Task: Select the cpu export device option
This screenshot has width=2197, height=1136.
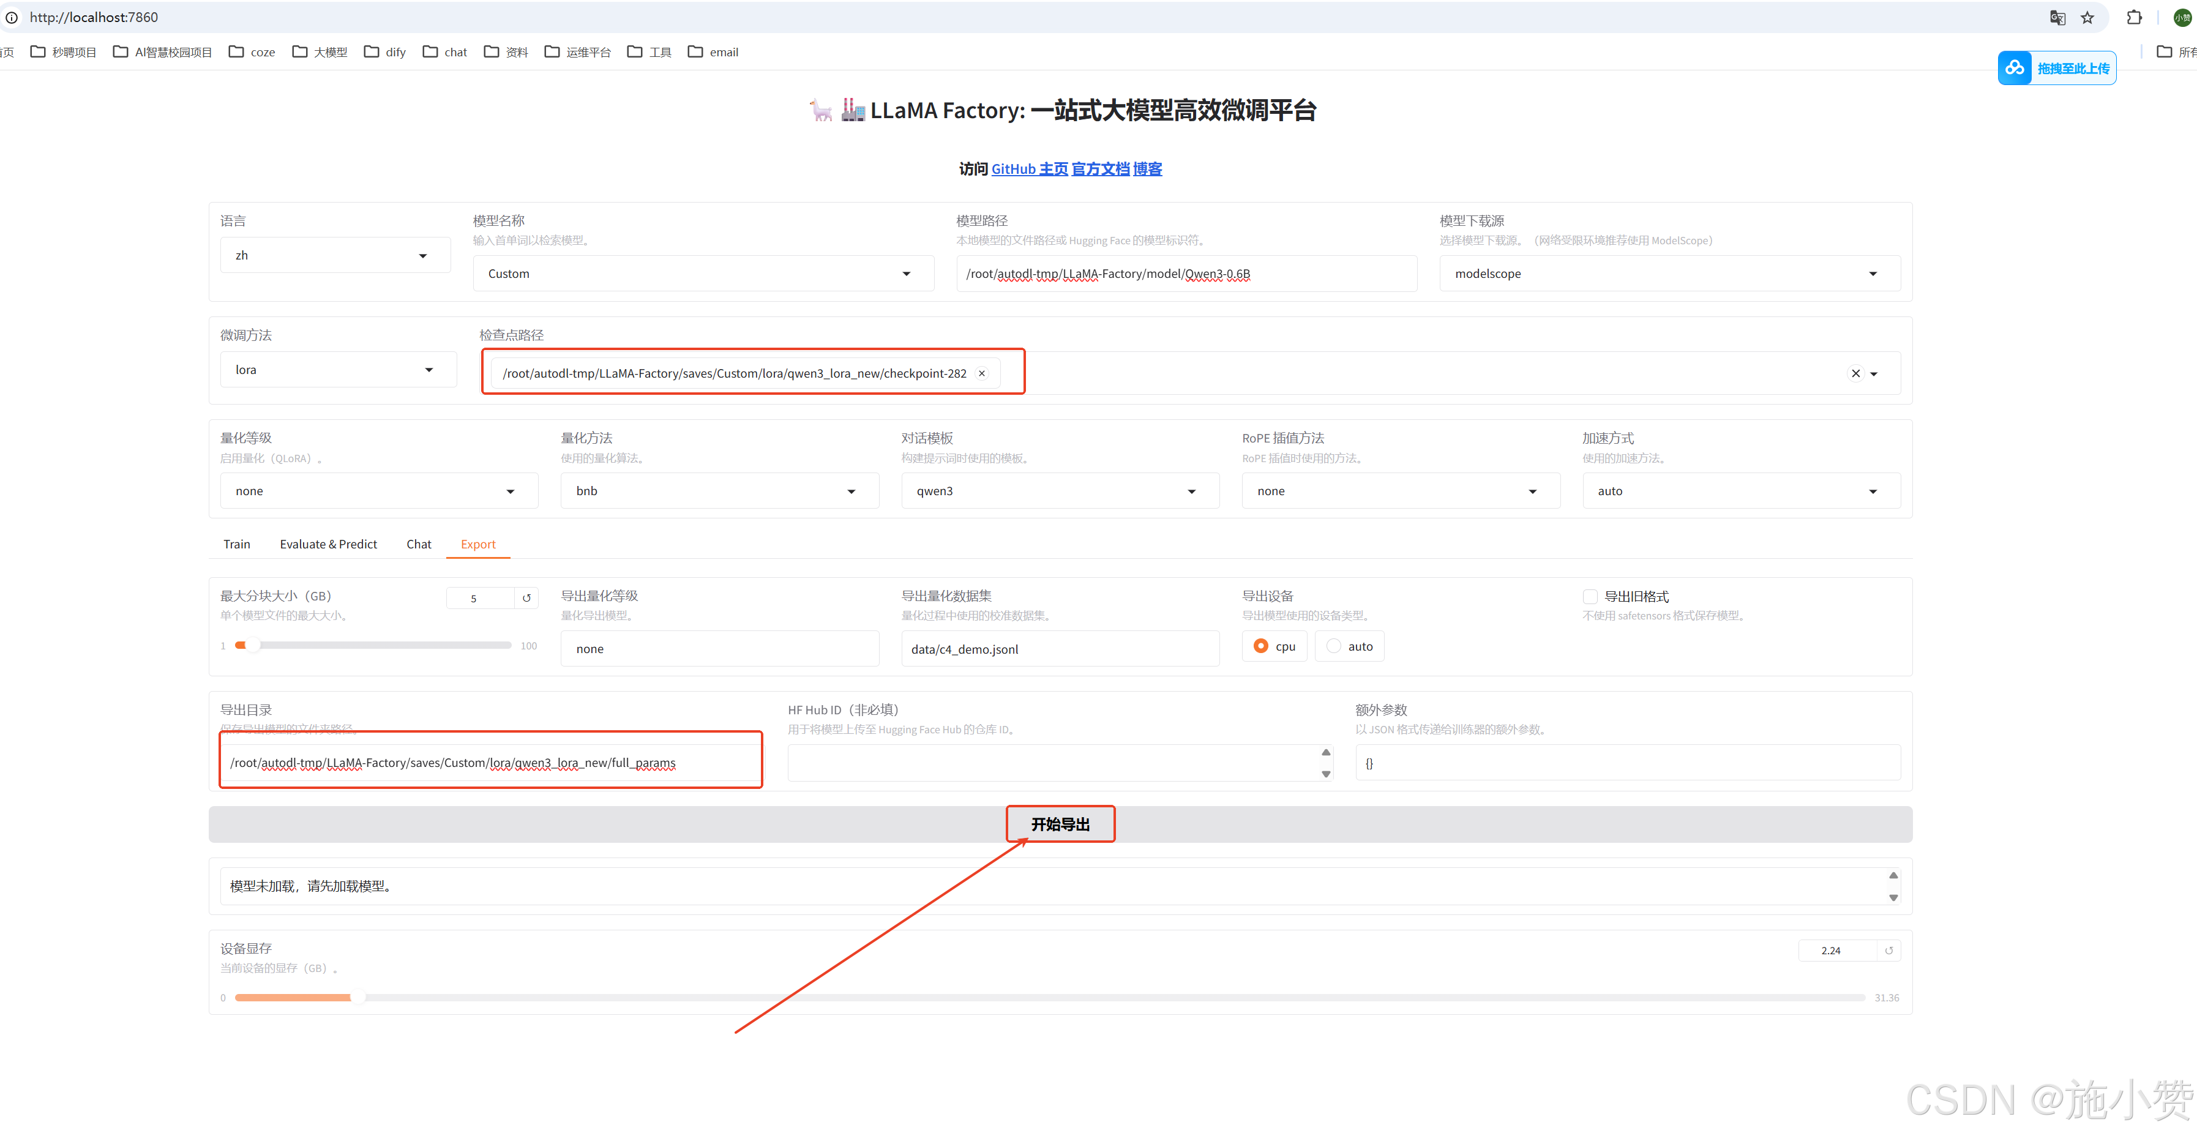Action: [x=1274, y=646]
